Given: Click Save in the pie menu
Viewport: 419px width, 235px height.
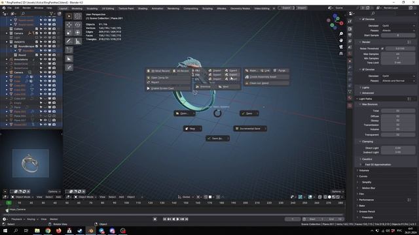Looking at the screenshot, I should tap(249, 113).
